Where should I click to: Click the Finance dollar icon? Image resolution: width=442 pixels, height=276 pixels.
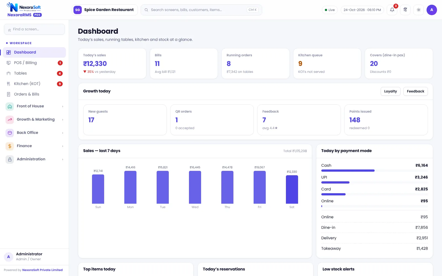(x=10, y=146)
